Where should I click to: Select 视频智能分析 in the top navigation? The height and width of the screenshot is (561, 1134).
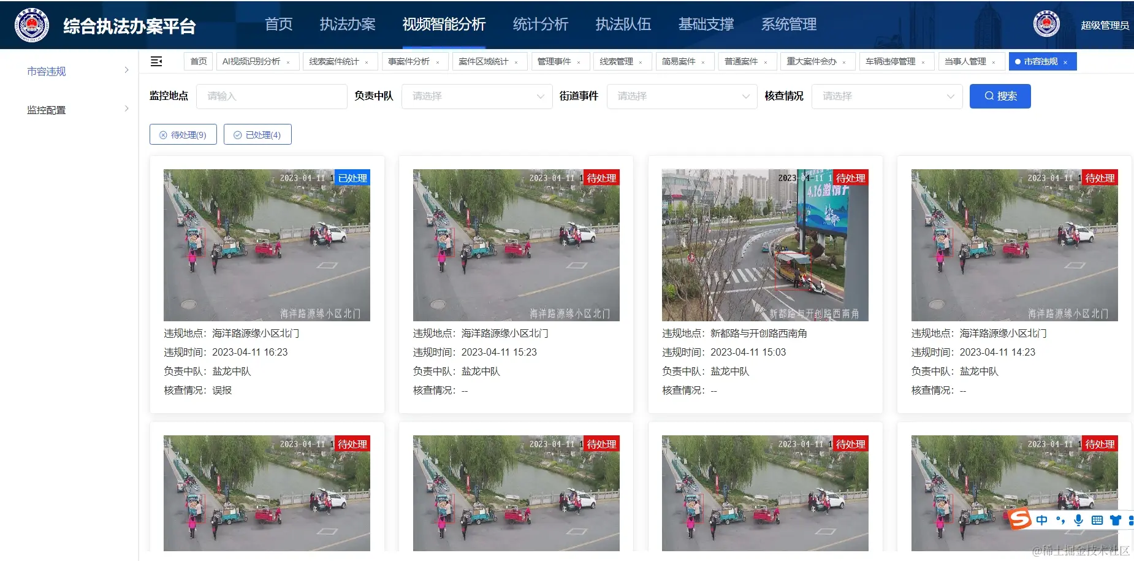point(444,25)
